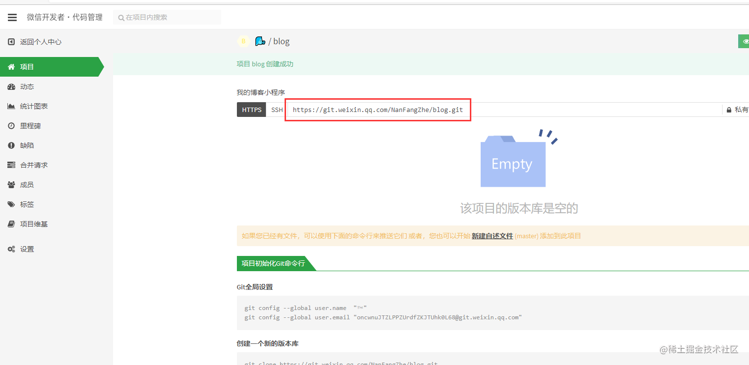Click the merge icon beside 合并请求
Image resolution: width=749 pixels, height=365 pixels.
11,165
